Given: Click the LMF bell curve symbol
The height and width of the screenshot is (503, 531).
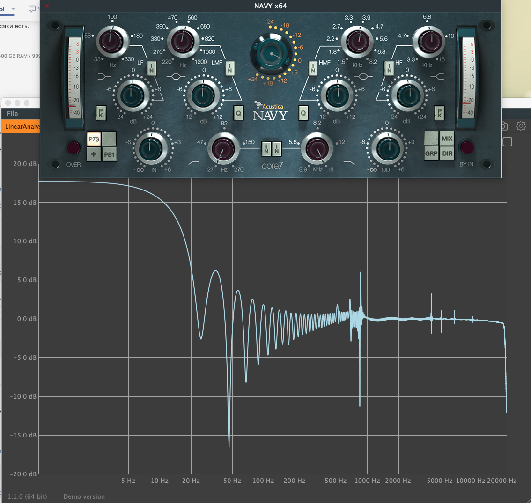Looking at the screenshot, I should (176, 77).
